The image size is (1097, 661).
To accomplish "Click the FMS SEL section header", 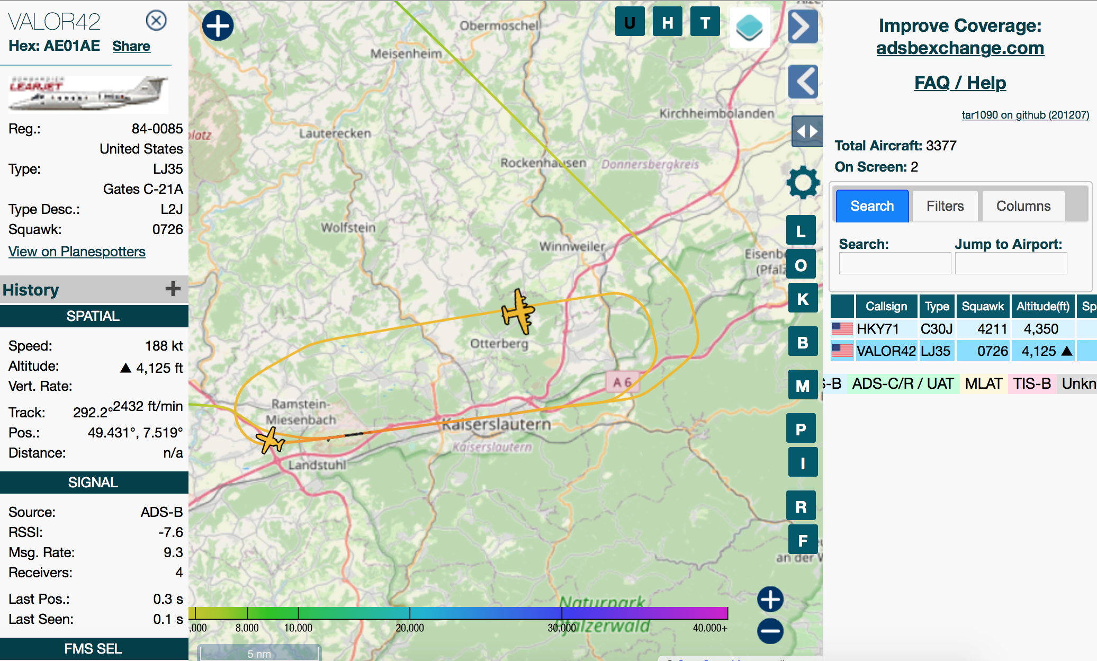I will pyautogui.click(x=94, y=648).
